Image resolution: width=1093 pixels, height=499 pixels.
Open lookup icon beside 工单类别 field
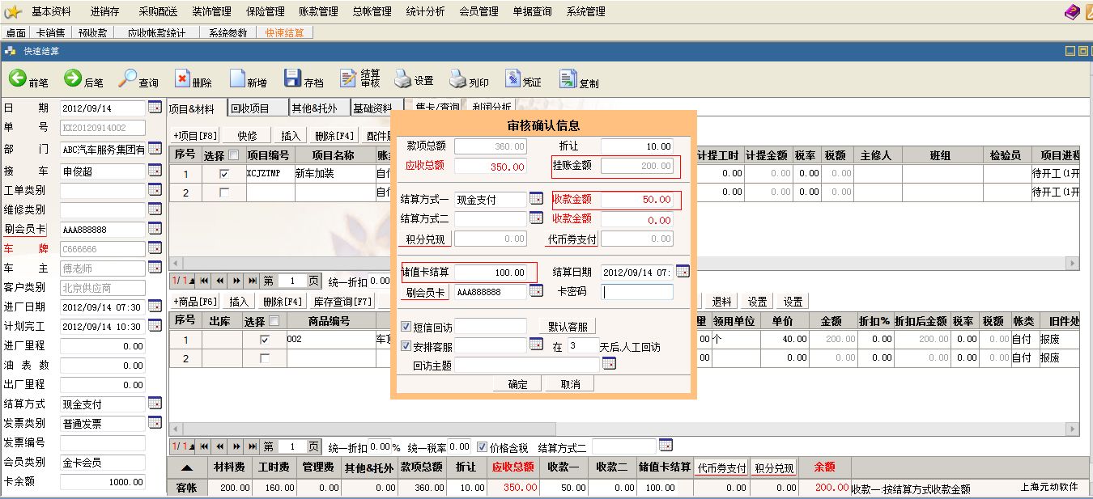[155, 190]
